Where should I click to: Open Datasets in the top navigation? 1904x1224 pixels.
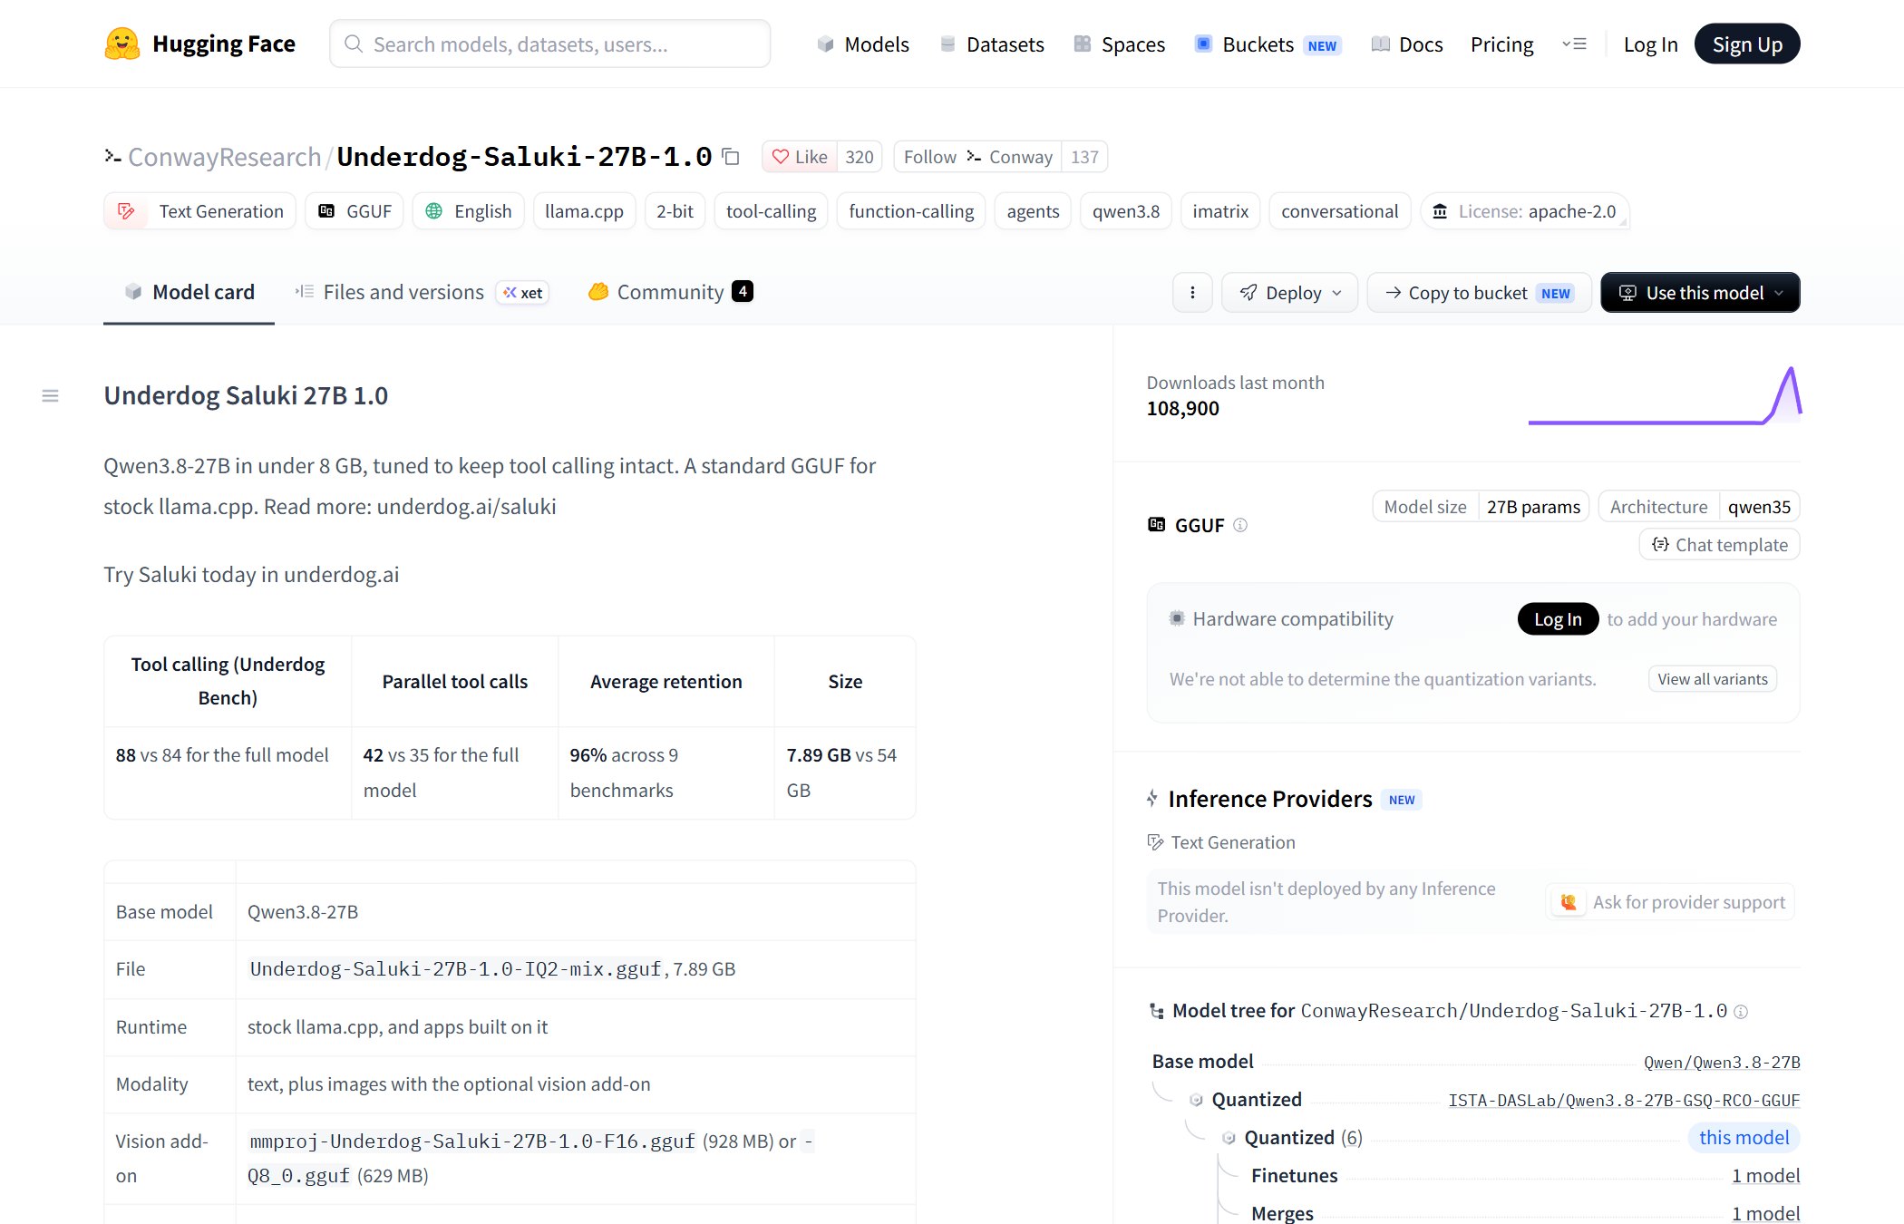point(992,44)
